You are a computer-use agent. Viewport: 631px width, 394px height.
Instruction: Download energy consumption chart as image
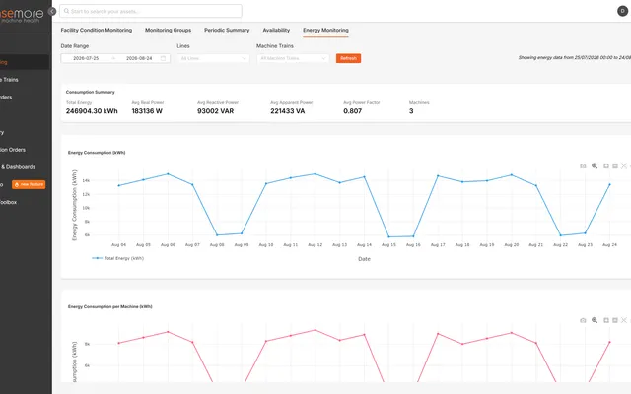[583, 166]
